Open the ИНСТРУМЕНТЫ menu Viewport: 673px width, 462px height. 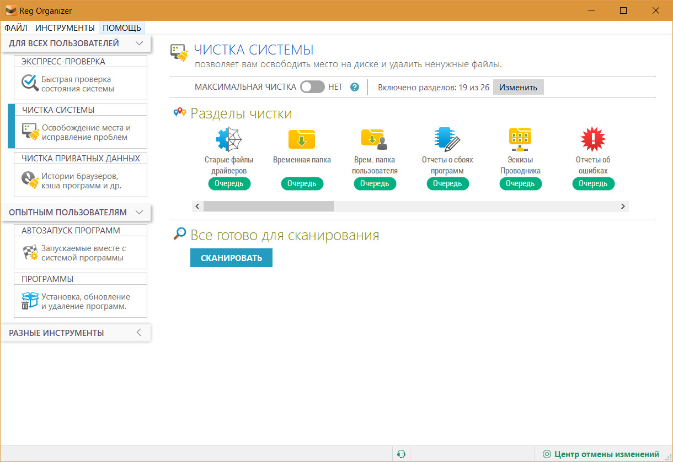65,28
